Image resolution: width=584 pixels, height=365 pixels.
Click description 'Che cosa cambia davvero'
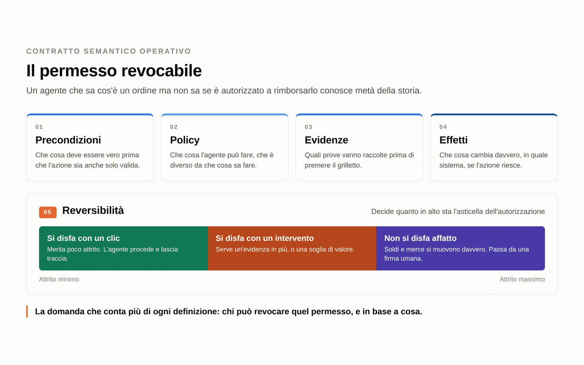pyautogui.click(x=493, y=160)
